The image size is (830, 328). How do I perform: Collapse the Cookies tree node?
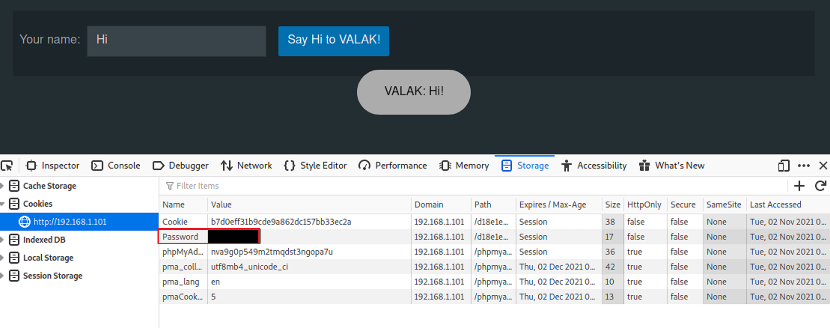(2, 204)
